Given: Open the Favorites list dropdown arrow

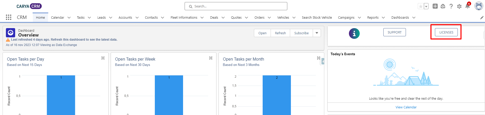Looking at the screenshot, I should coord(426,6).
